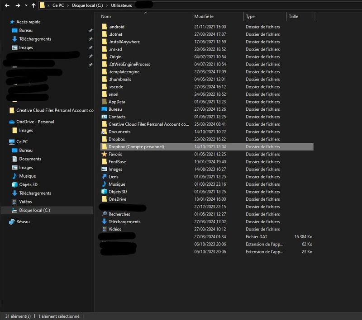This screenshot has width=362, height=320.
Task: Go back with the left arrow button
Action: [x=7, y=5]
